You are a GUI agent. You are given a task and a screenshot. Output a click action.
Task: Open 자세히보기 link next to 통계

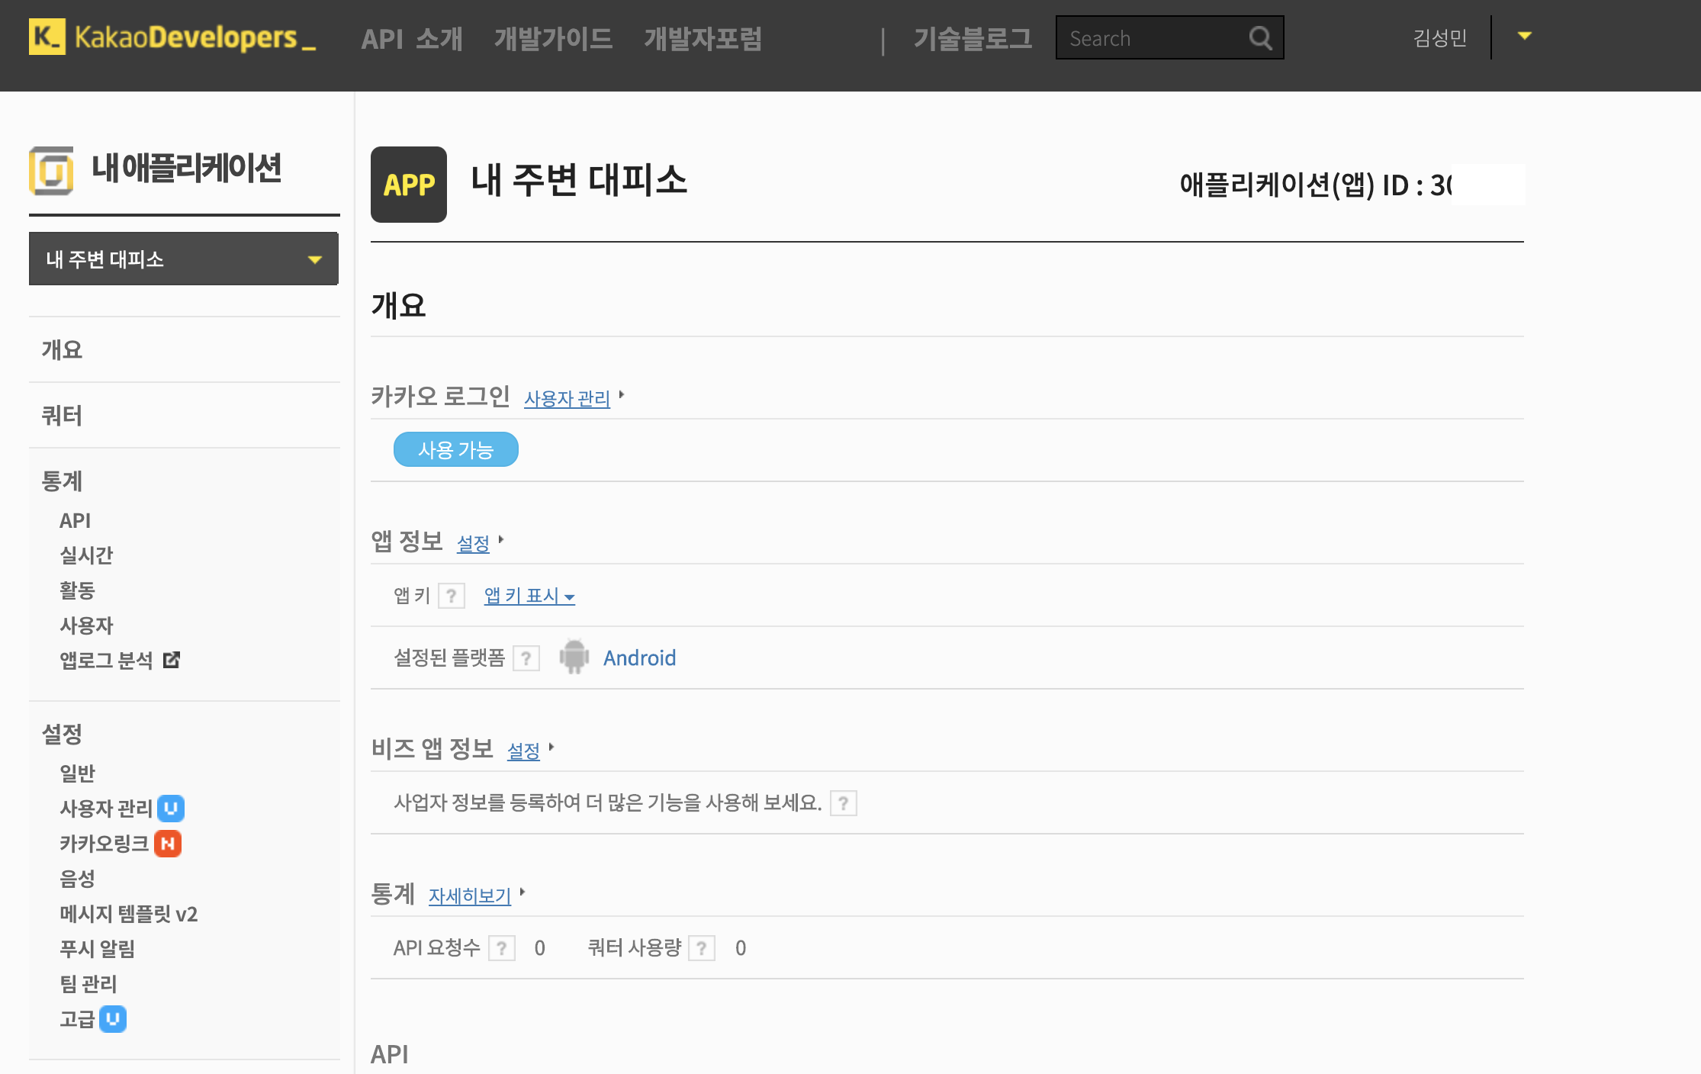(x=470, y=896)
